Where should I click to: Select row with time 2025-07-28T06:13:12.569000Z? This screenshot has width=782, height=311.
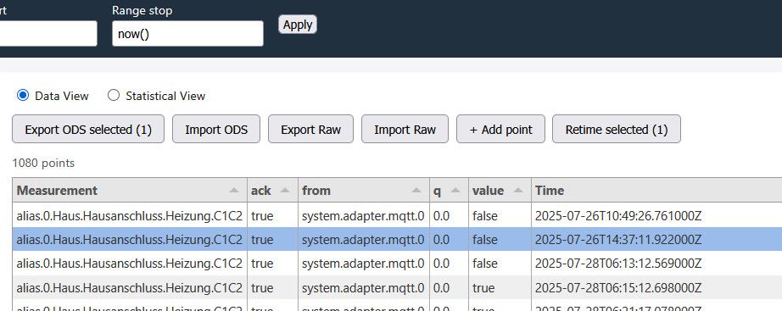397,264
